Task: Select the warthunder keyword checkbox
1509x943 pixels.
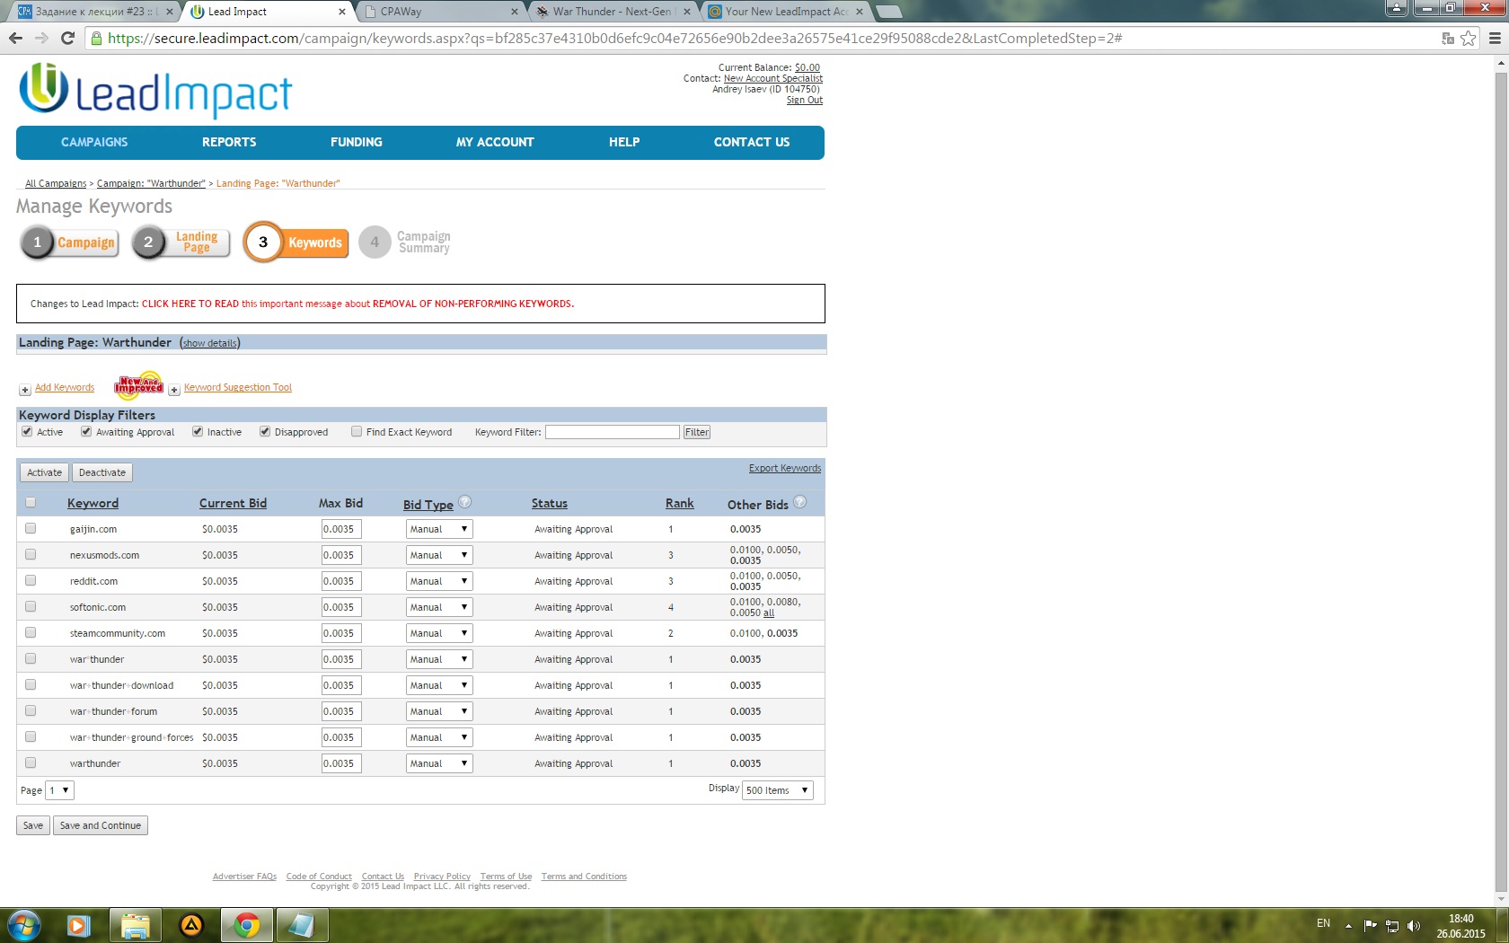Action: pyautogui.click(x=31, y=762)
